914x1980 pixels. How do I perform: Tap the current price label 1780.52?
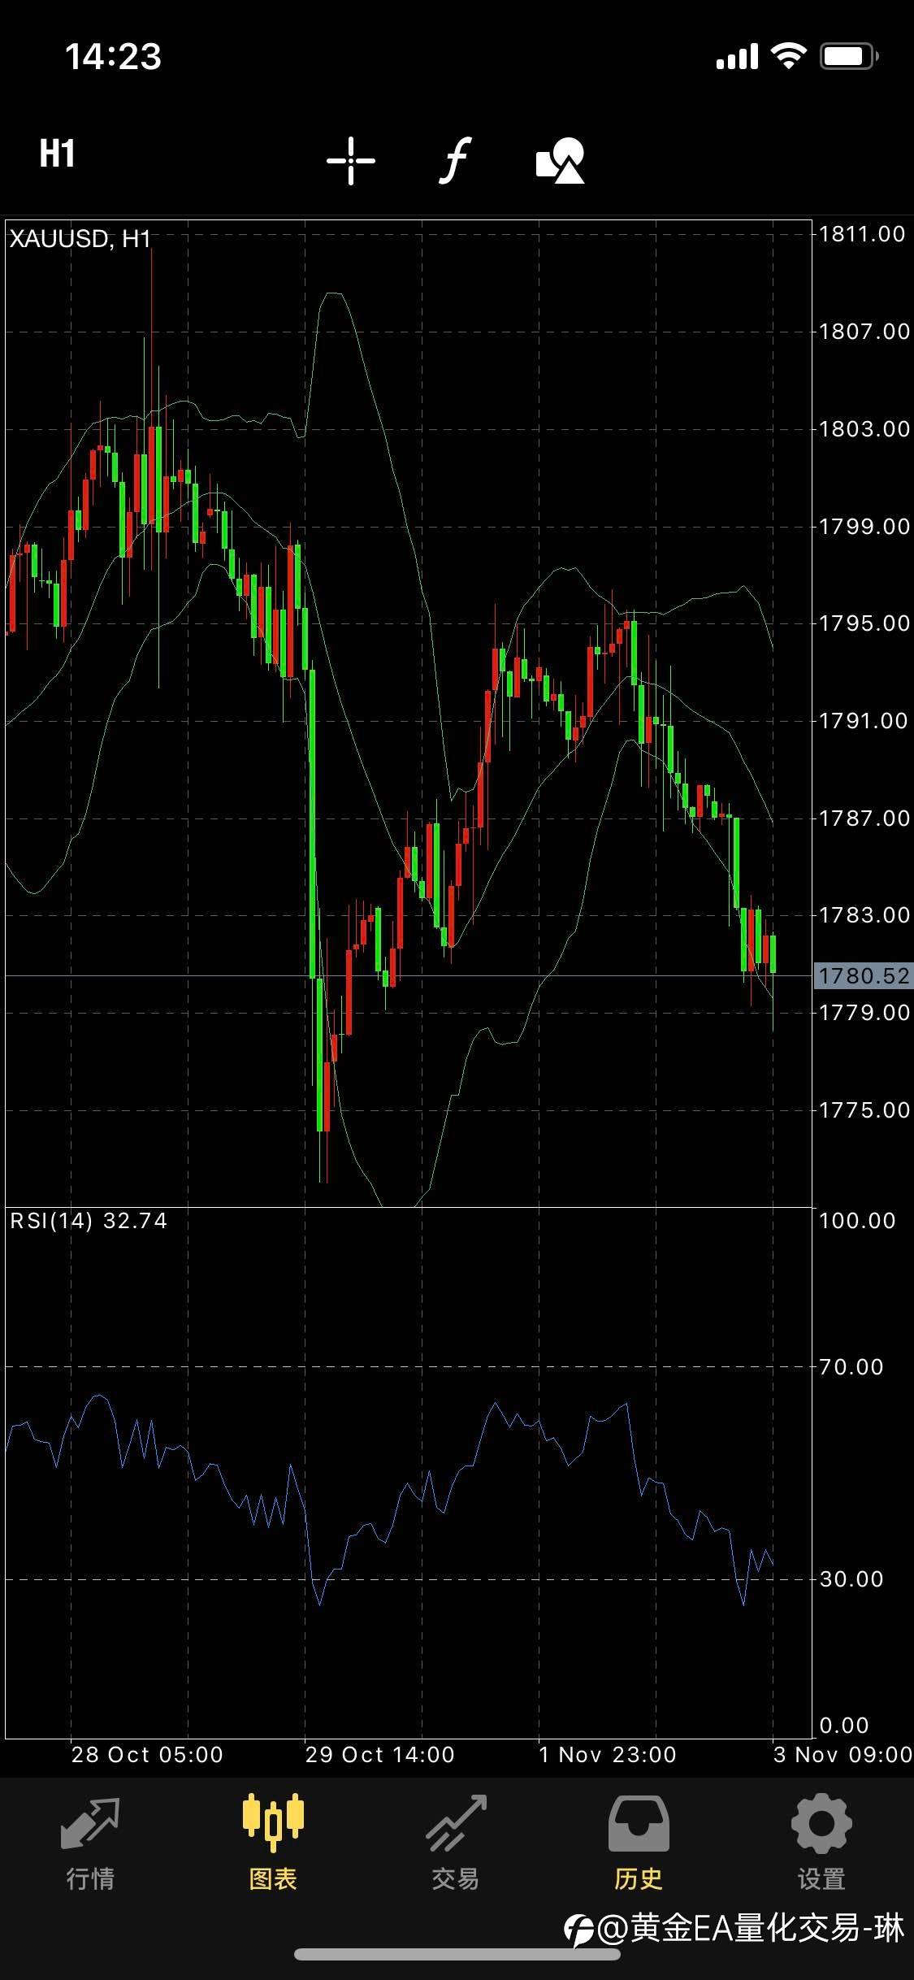(864, 975)
